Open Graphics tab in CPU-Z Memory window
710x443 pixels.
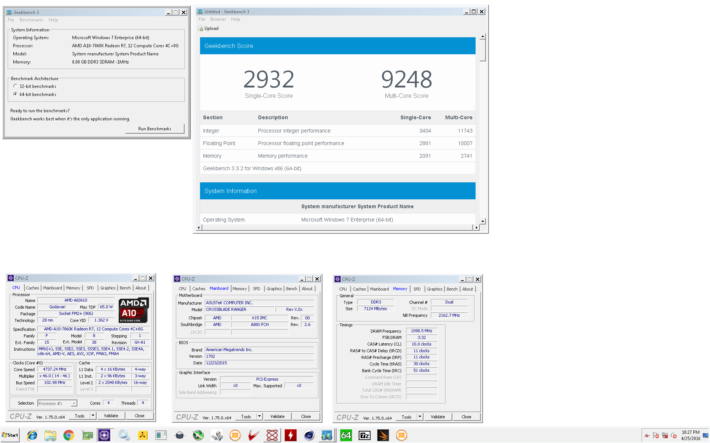pos(435,289)
